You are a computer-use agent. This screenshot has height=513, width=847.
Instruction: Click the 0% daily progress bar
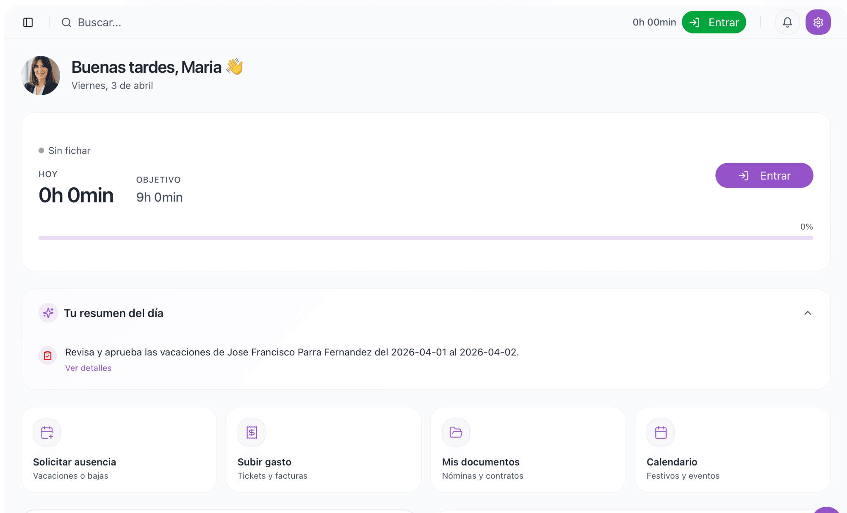pyautogui.click(x=423, y=237)
